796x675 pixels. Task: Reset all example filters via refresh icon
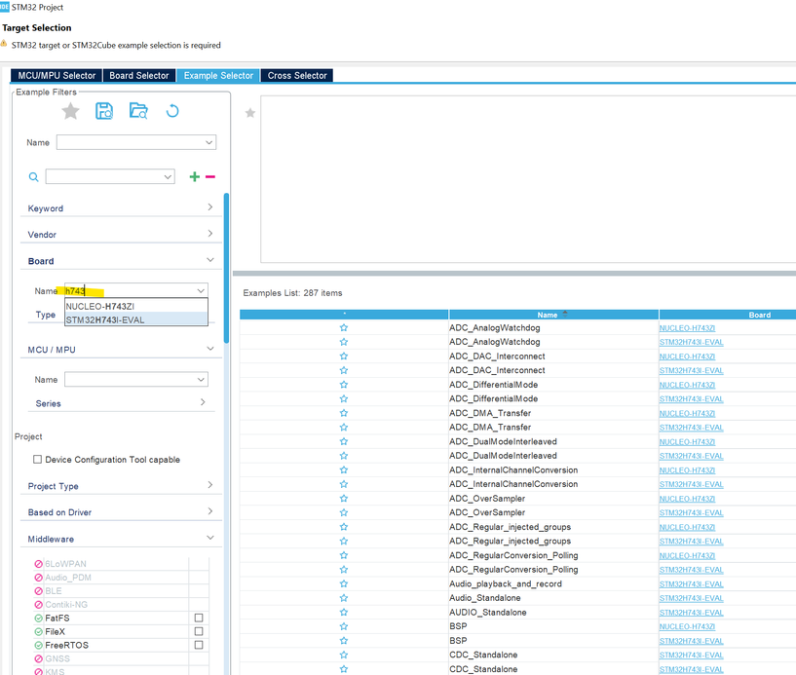(x=172, y=111)
